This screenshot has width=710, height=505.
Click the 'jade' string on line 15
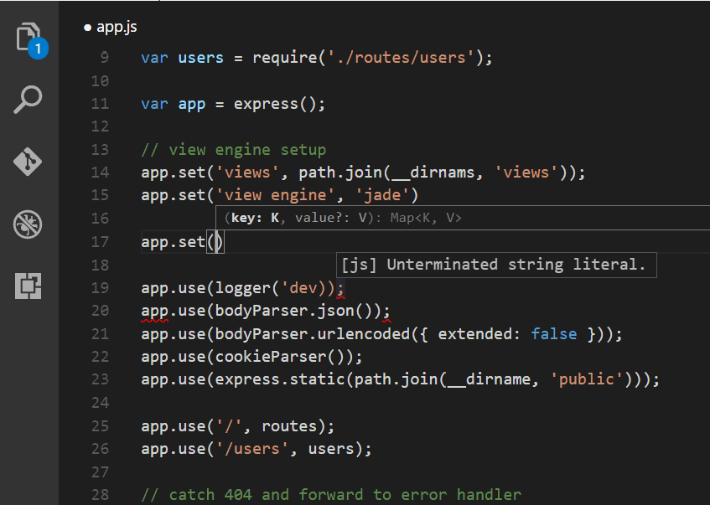(382, 195)
